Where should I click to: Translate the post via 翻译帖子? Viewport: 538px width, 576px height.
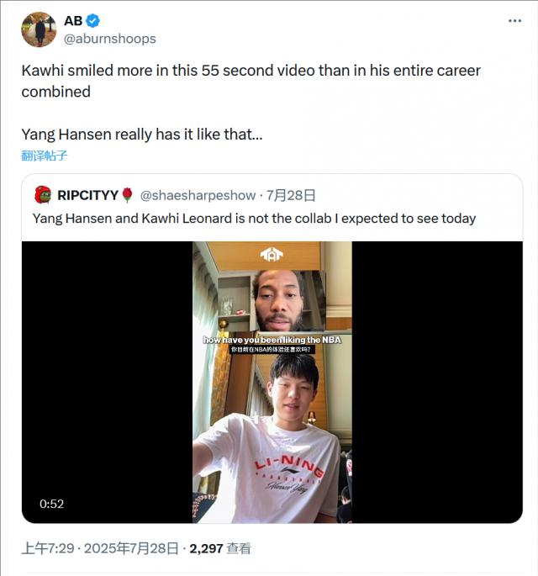click(45, 156)
